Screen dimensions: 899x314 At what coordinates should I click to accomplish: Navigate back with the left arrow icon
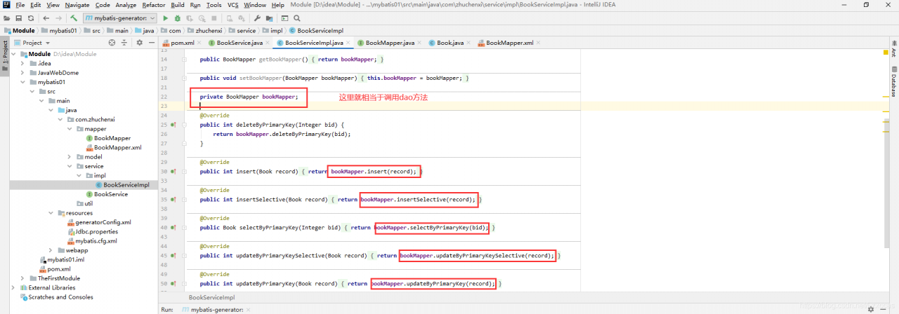point(46,18)
